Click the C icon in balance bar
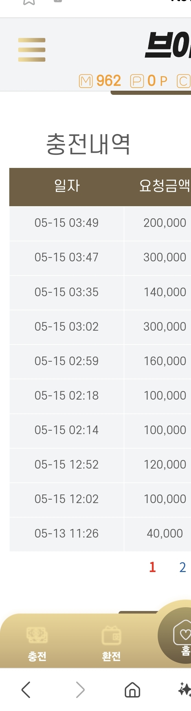This screenshot has width=191, height=711. tap(183, 81)
